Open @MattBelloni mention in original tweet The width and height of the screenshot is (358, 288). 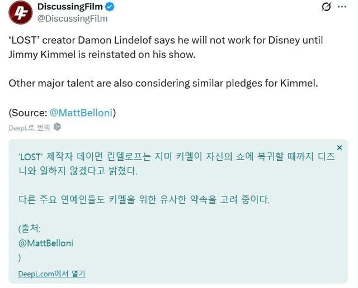coord(81,113)
